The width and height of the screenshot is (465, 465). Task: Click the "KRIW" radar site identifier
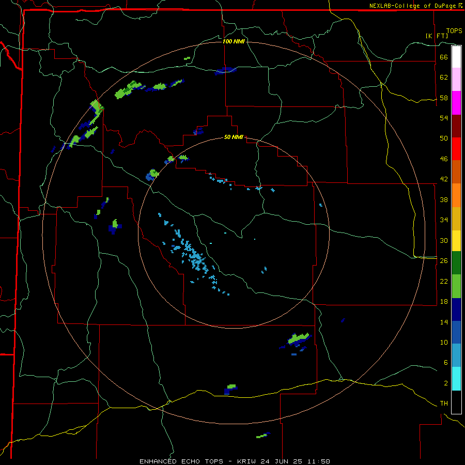[x=246, y=461]
